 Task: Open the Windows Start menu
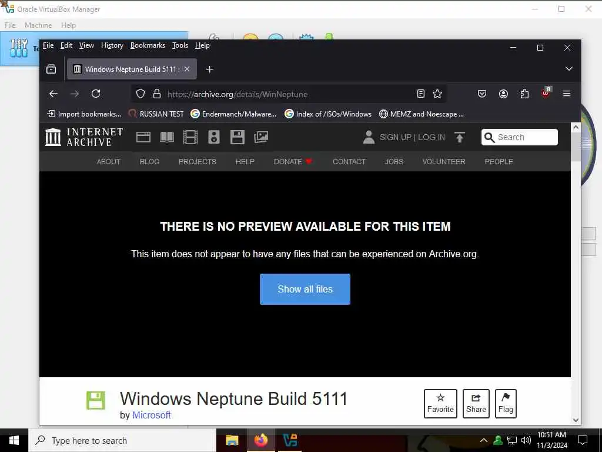click(14, 440)
